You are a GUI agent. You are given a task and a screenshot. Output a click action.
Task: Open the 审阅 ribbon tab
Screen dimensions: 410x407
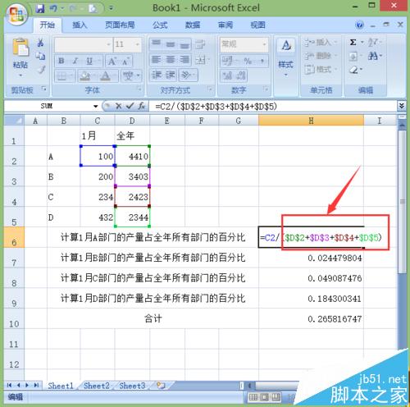coord(225,25)
